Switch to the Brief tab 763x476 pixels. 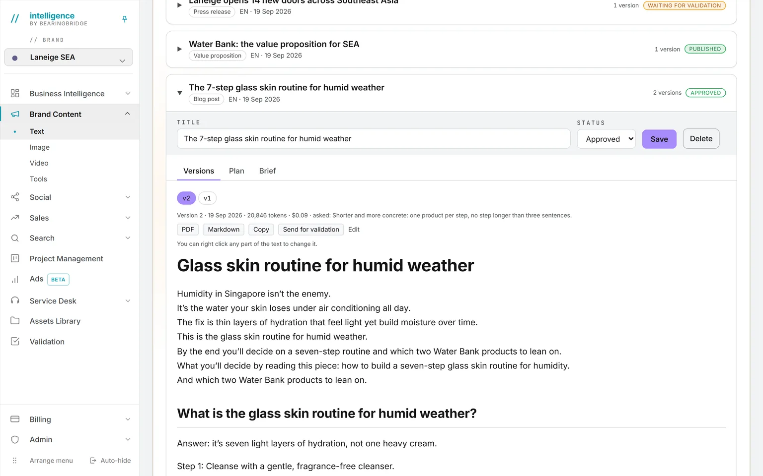267,171
